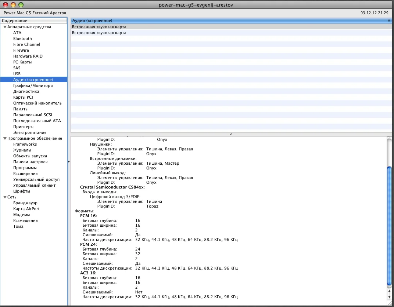Select USB hardware category
394x307 pixels.
coord(17,74)
